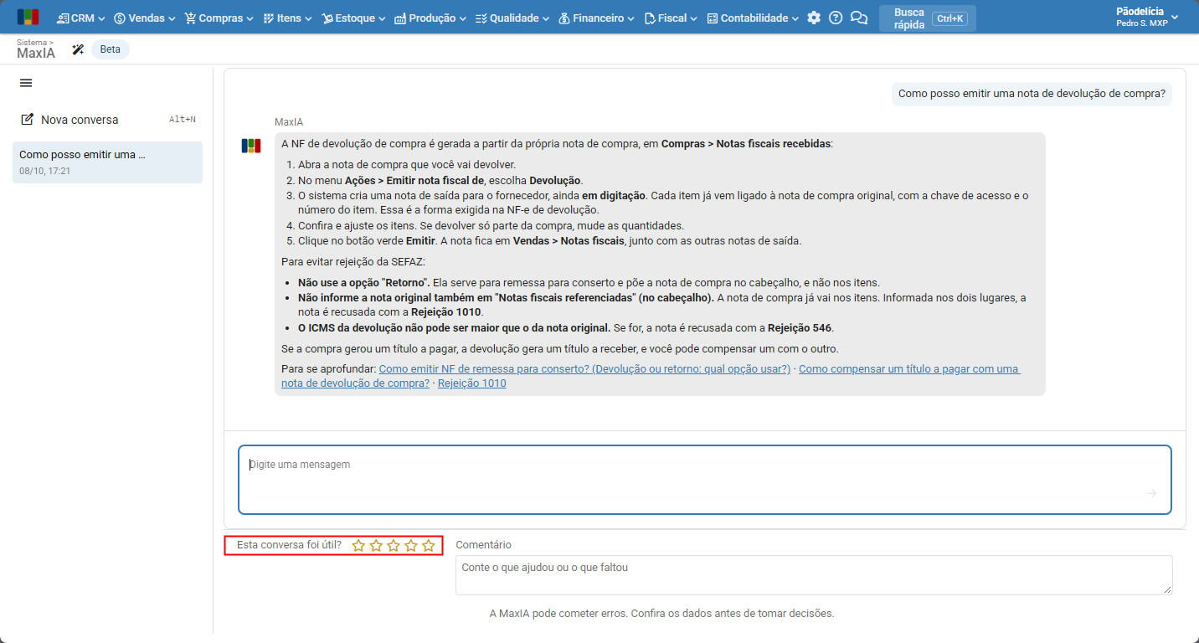Open the Estoque dropdown menu

(x=353, y=18)
